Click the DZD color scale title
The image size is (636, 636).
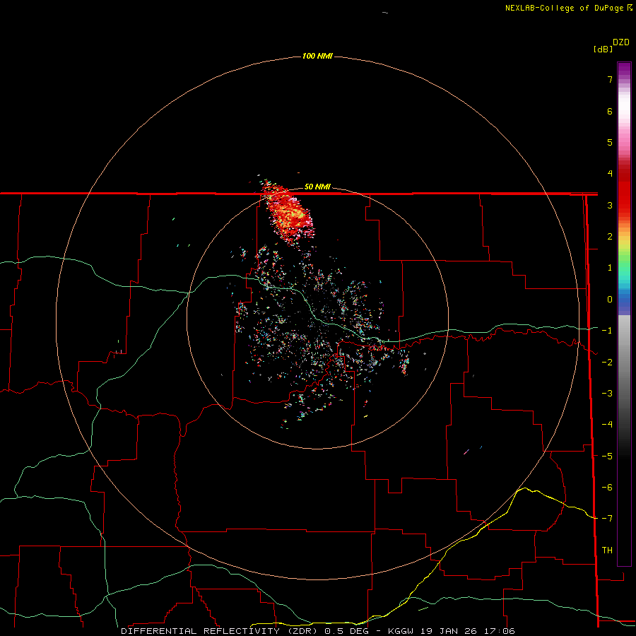(x=621, y=42)
